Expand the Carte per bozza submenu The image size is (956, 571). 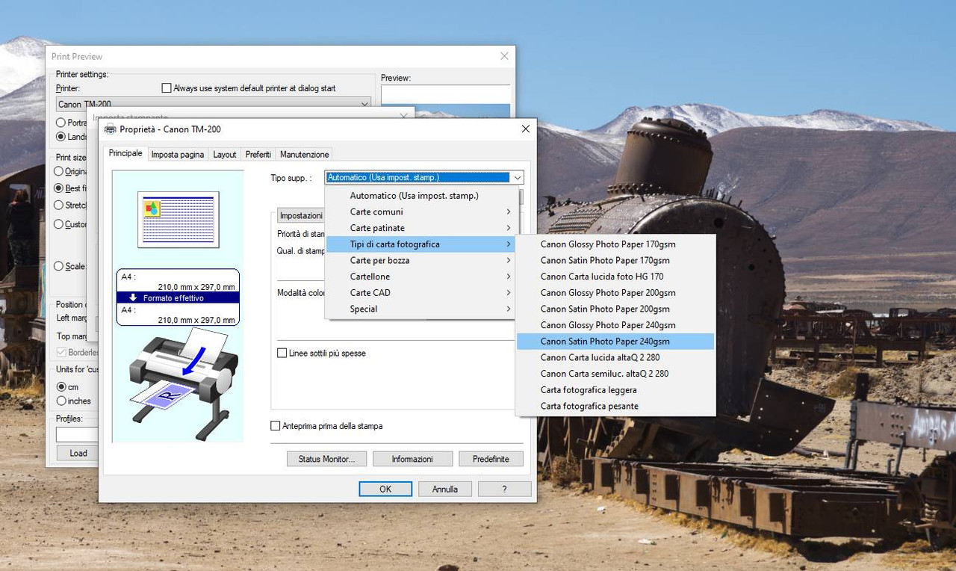click(423, 260)
